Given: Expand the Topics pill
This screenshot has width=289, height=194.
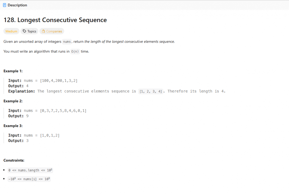Looking at the screenshot, I should coord(29,31).
